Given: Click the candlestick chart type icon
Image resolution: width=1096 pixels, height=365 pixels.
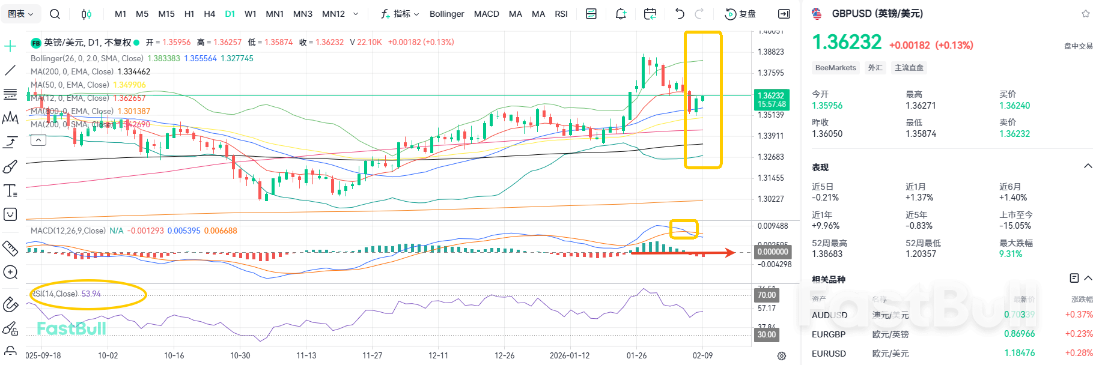Looking at the screenshot, I should point(87,14).
